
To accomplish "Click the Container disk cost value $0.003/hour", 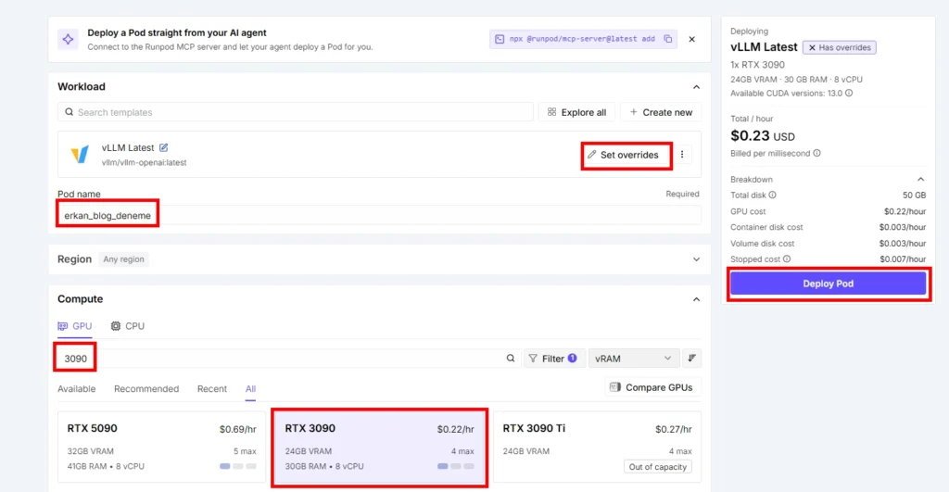I will (903, 227).
